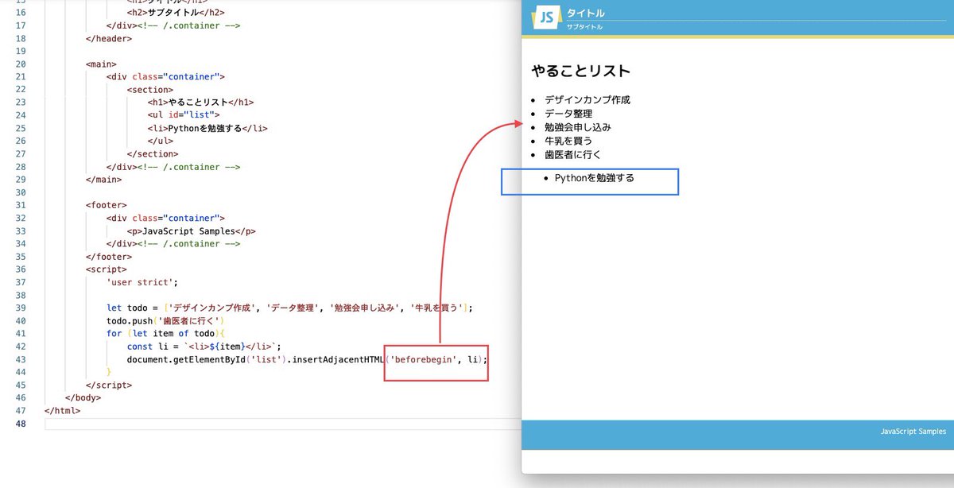Click the </main> closing tag in the editor
The width and height of the screenshot is (954, 488).
click(103, 180)
